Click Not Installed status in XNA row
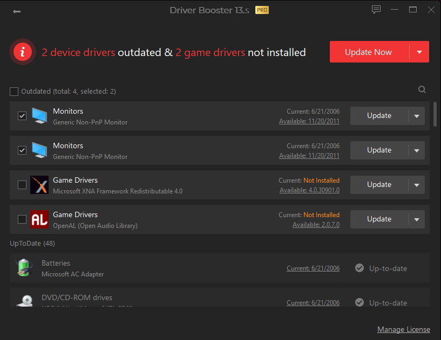Screen dimensions: 441x340 [322, 181]
